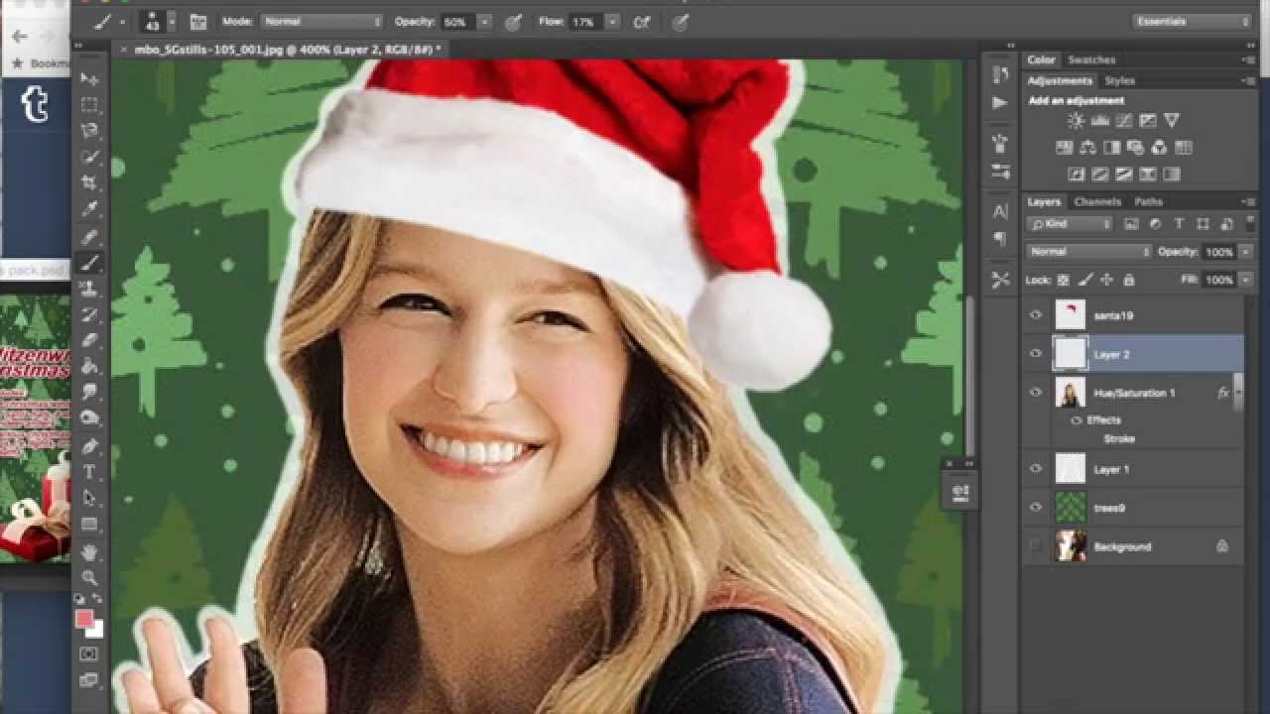Add a Hue/Saturation adjustment layer
The height and width of the screenshot is (714, 1270).
1064,147
